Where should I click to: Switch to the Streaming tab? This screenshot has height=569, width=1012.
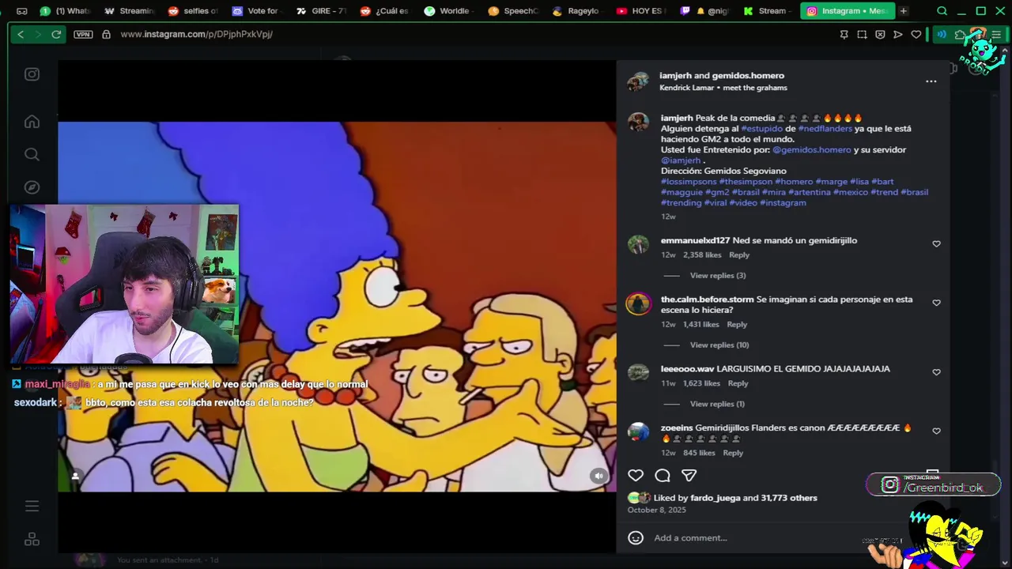click(x=130, y=11)
